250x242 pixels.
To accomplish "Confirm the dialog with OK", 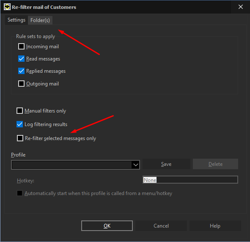I will point(107,226).
